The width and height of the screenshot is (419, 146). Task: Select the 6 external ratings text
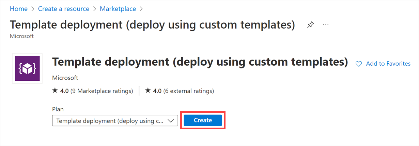coord(188,91)
